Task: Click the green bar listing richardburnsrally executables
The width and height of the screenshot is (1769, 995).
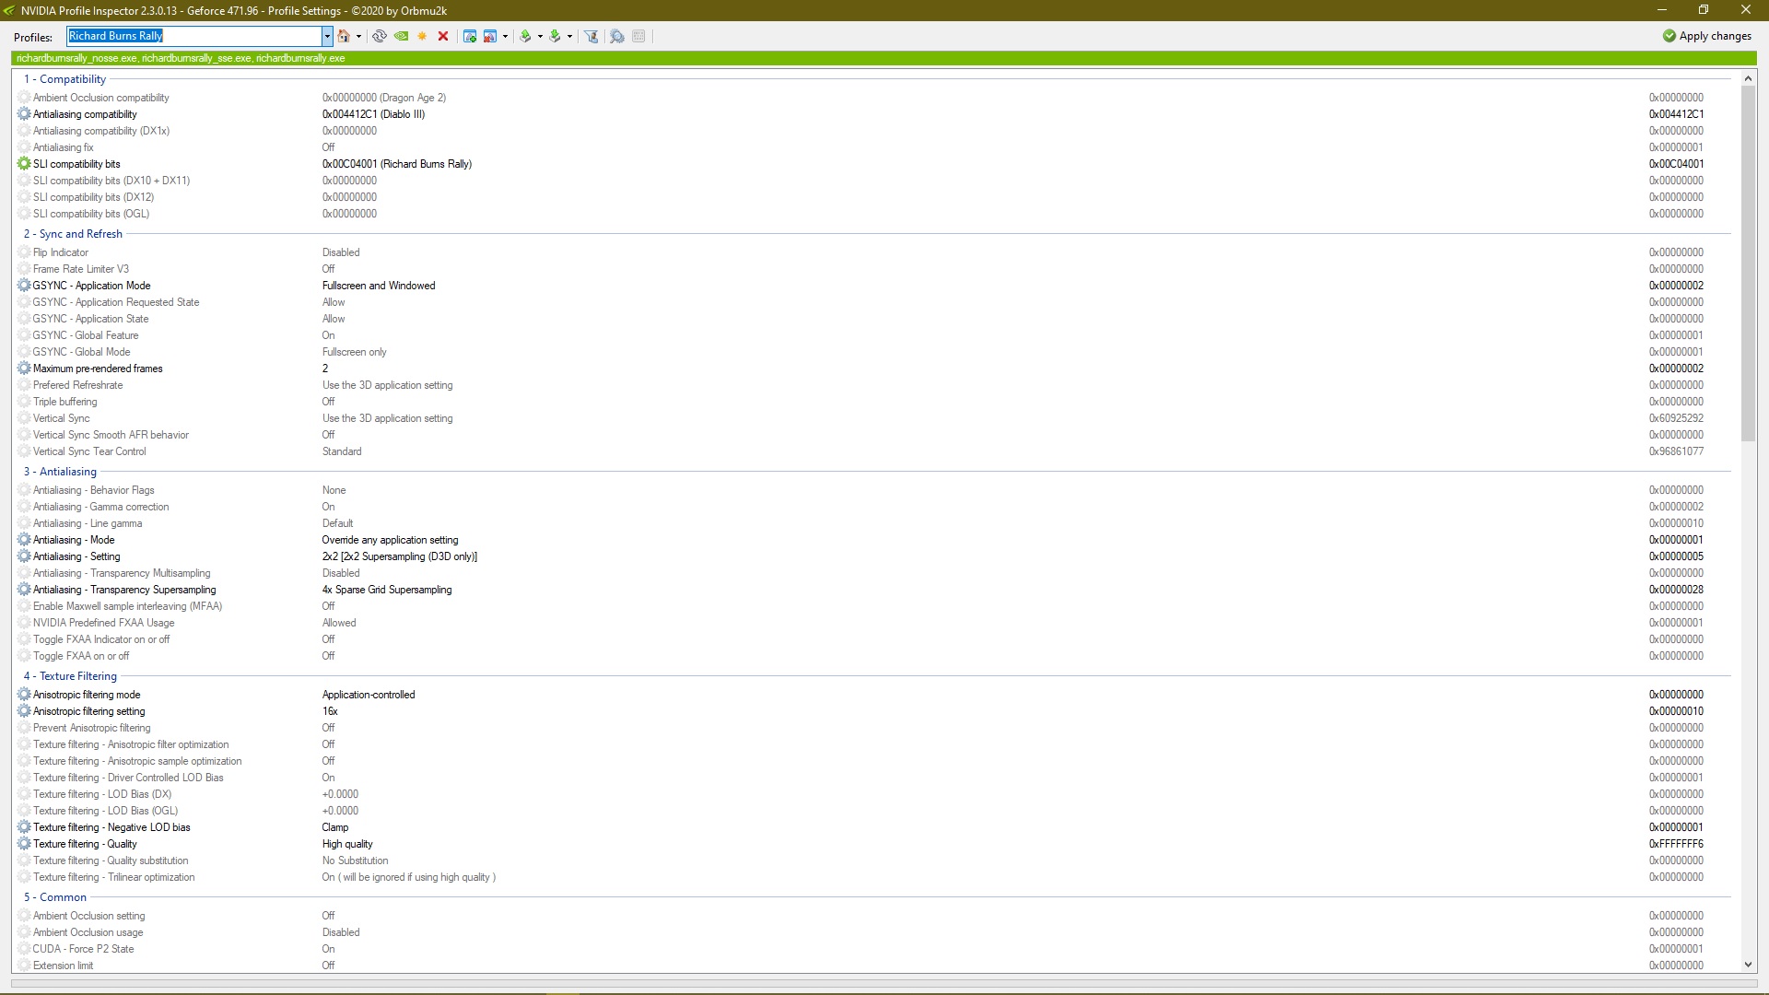Action: 884,58
